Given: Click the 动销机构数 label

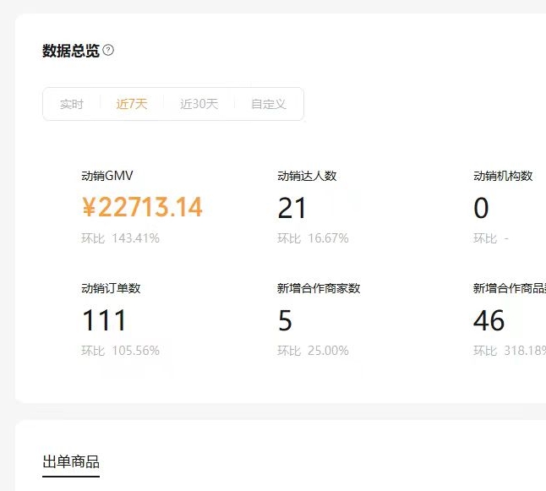Looking at the screenshot, I should tap(503, 176).
